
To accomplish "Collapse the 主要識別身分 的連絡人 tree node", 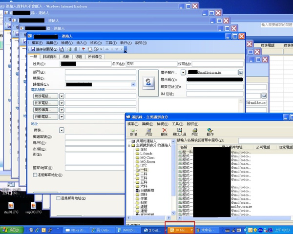I will pos(129,145).
